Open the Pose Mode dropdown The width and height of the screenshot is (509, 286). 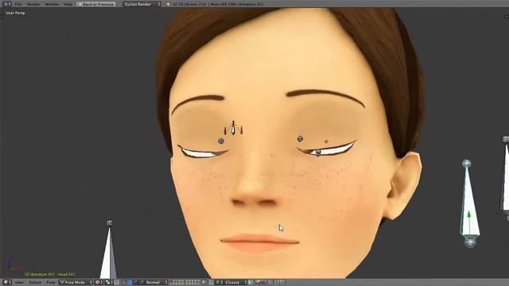76,283
